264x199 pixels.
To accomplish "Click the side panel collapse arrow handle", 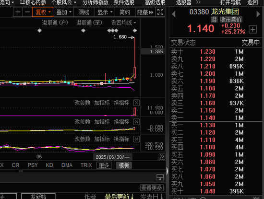I will [167, 171].
